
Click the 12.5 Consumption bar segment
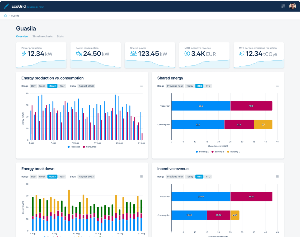[x=239, y=125]
